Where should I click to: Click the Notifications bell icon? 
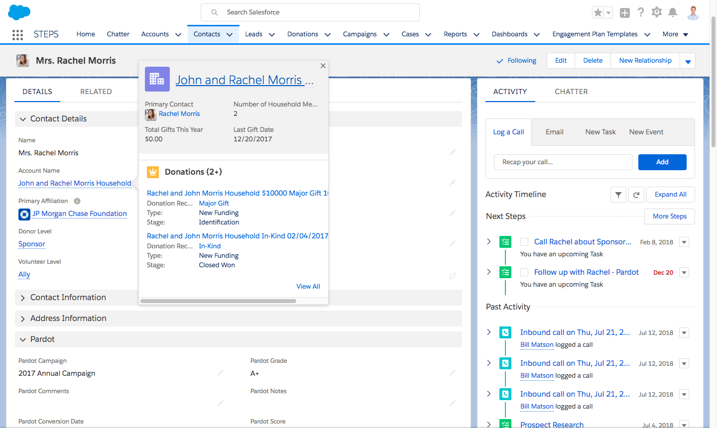click(673, 12)
